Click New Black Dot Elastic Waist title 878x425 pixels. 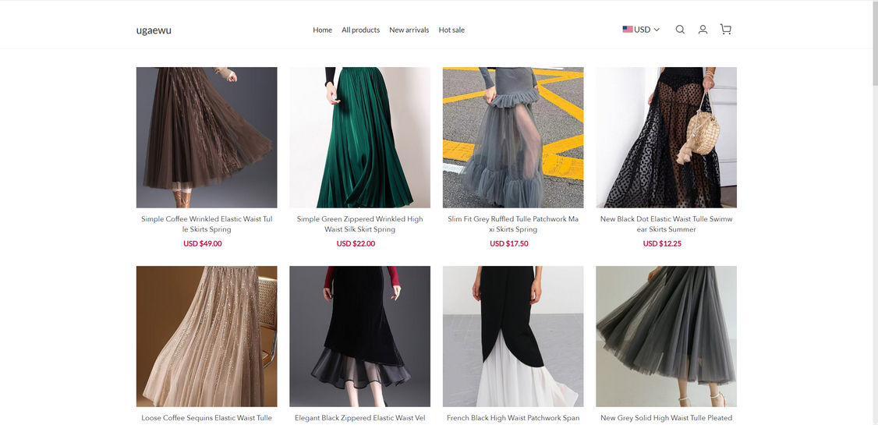(667, 224)
